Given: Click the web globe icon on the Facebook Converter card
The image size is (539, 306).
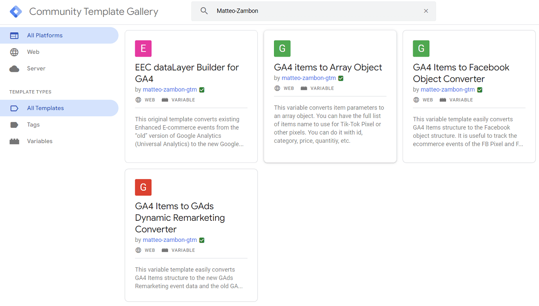Looking at the screenshot, I should coord(416,100).
